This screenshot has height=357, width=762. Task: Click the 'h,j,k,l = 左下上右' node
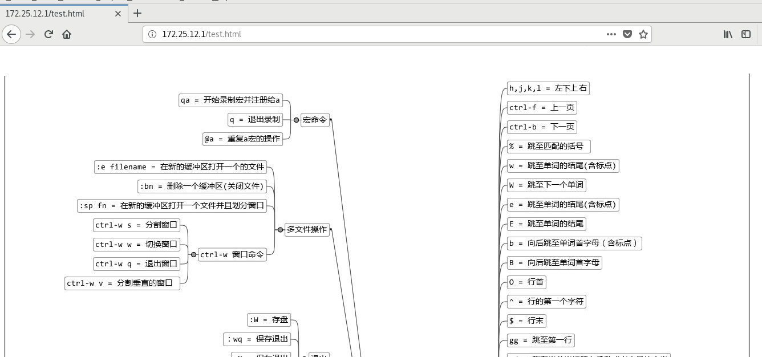[x=548, y=88]
